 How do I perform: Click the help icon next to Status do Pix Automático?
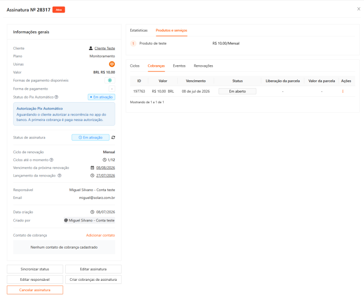point(56,97)
